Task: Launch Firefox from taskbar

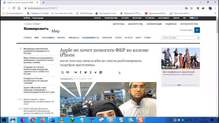Action: tap(42, 120)
